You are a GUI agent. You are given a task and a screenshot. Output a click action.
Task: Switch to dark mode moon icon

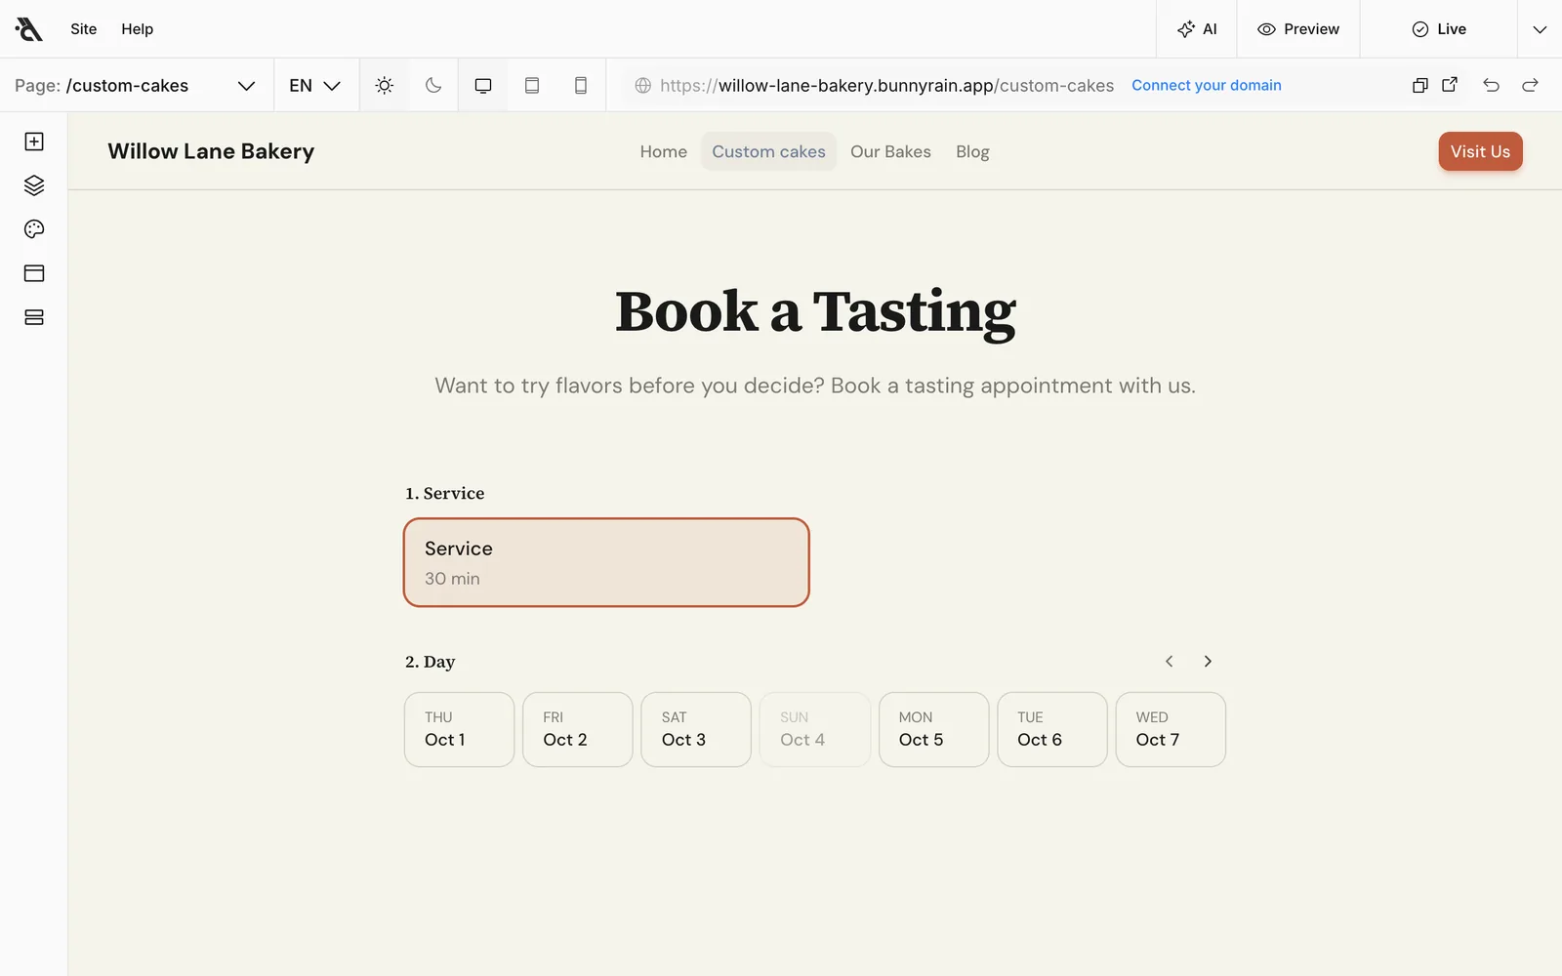[x=433, y=85]
